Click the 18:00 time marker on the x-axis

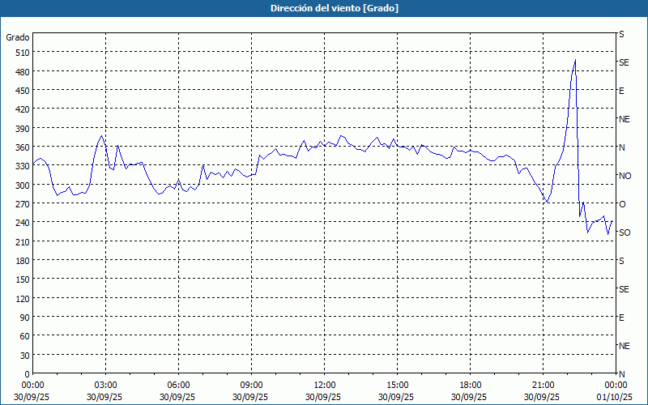(470, 385)
